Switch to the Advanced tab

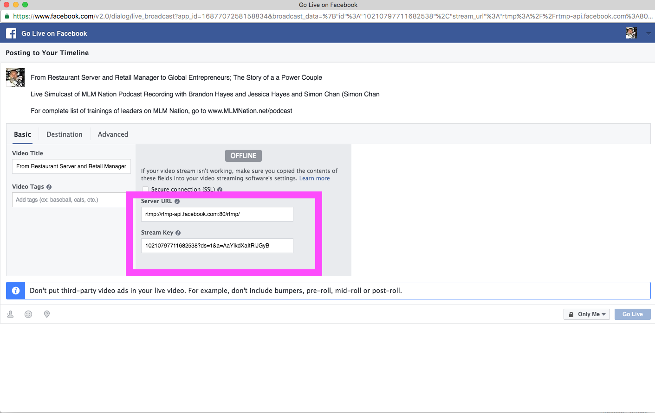[x=112, y=134]
